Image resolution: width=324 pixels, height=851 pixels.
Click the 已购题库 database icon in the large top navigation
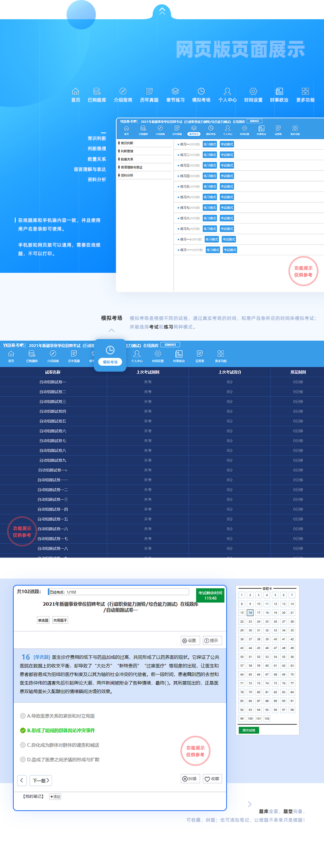97,92
